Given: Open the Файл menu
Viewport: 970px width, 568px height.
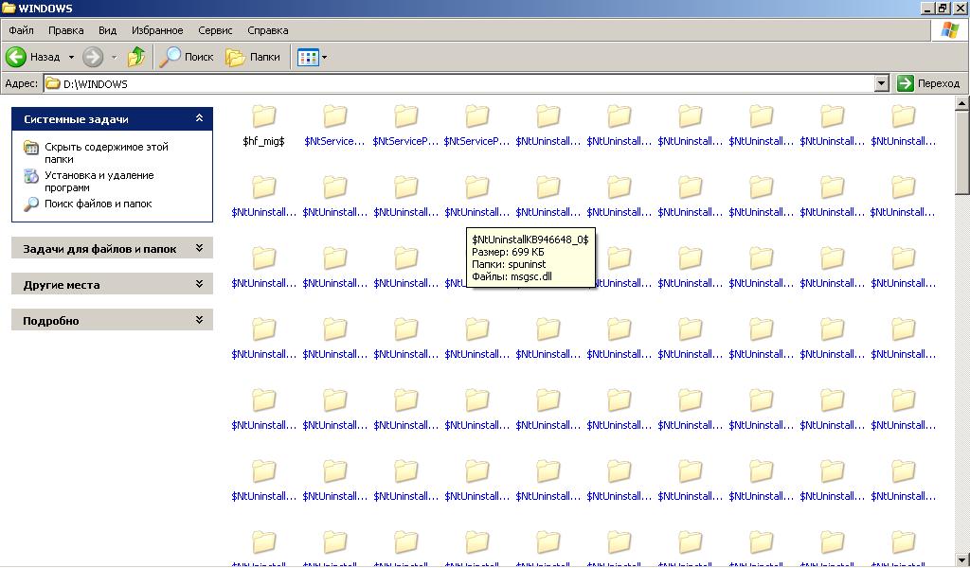Looking at the screenshot, I should pyautogui.click(x=21, y=30).
